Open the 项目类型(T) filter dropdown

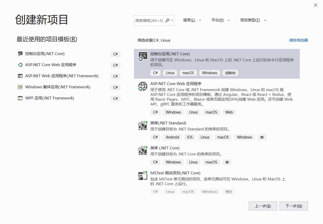pos(253,20)
